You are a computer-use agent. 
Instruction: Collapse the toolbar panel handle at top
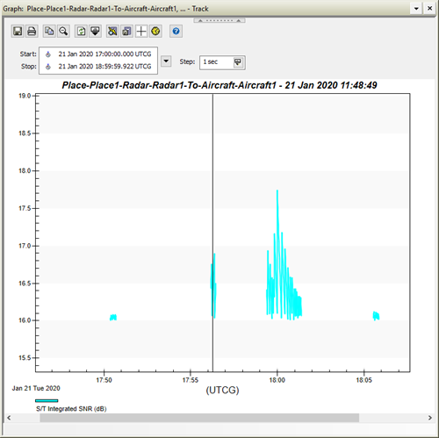[x=219, y=20]
